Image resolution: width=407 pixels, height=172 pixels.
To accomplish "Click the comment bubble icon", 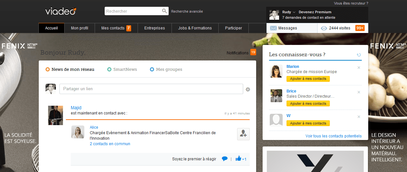I will [225, 159].
